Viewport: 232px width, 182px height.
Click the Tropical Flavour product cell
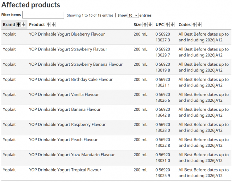pyautogui.click(x=65, y=170)
